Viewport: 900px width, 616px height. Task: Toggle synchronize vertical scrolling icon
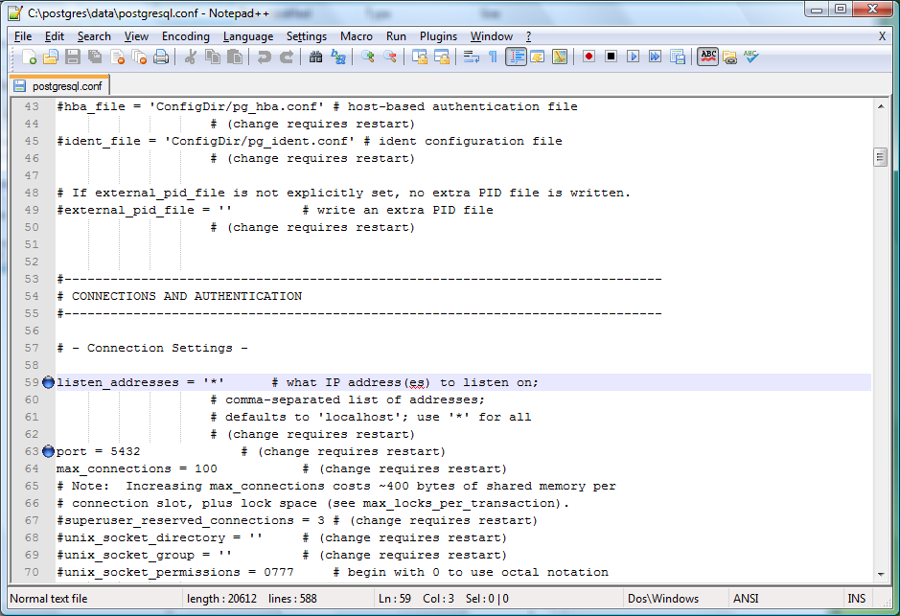(x=420, y=57)
